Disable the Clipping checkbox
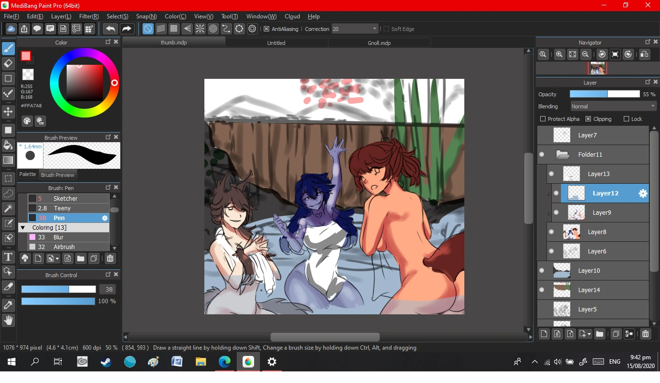Viewport: 660px width, 383px height. coord(588,119)
